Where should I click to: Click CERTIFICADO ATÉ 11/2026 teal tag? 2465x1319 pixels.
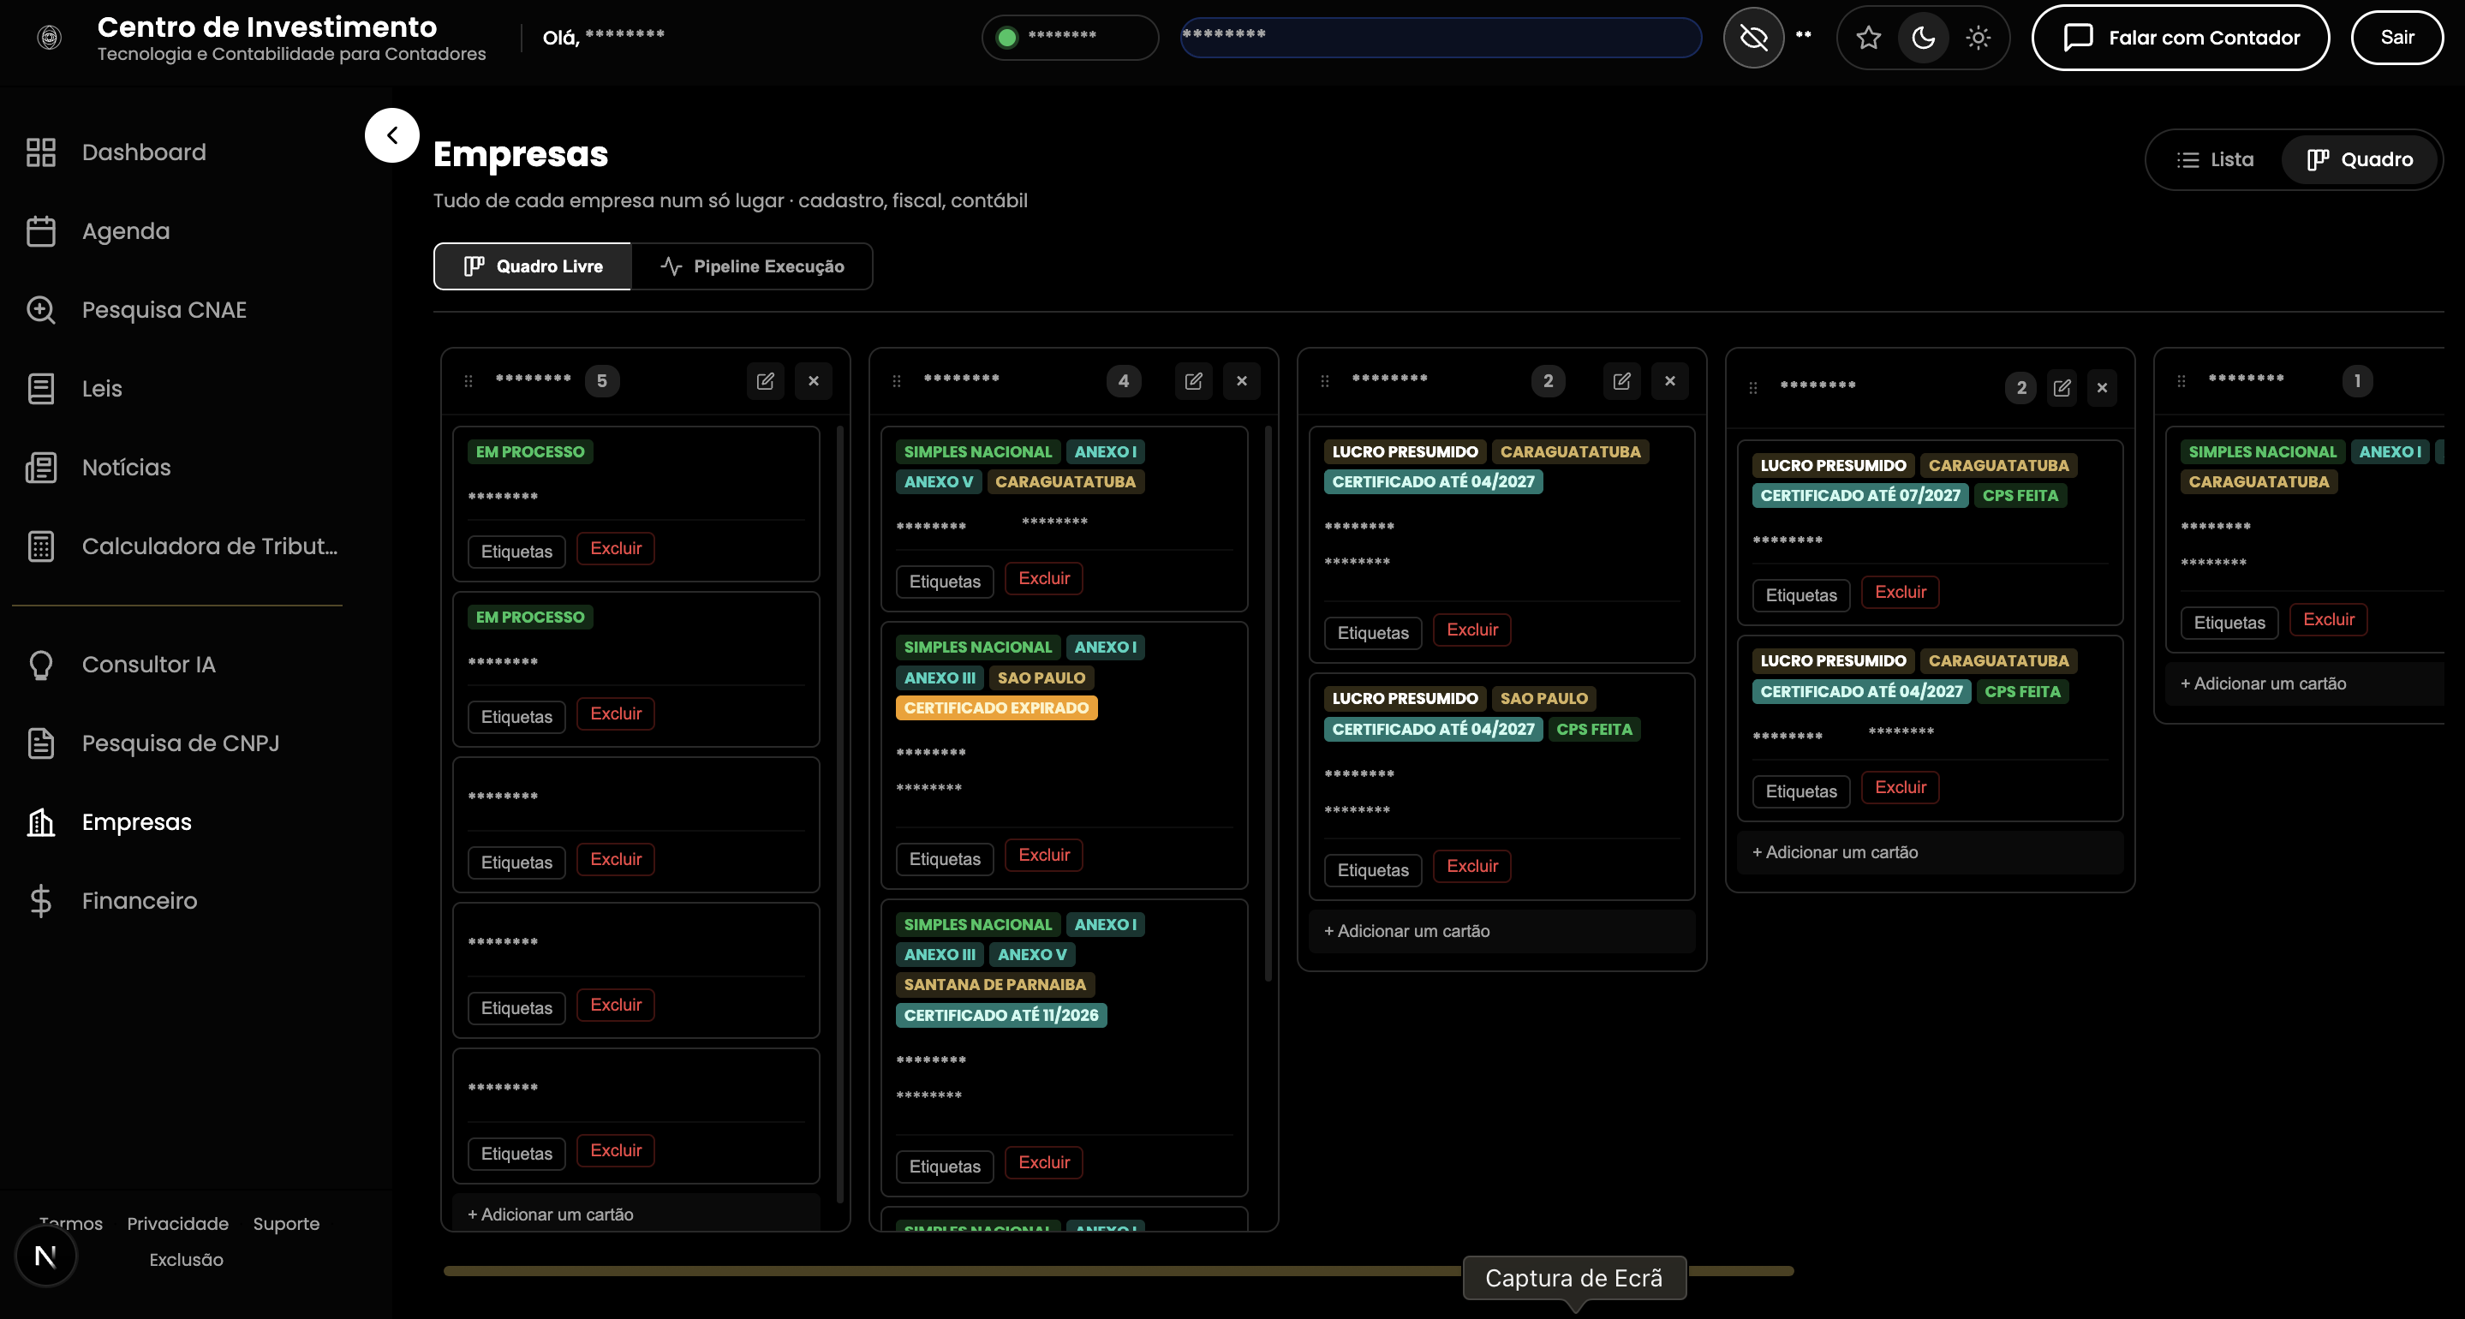(1001, 1015)
